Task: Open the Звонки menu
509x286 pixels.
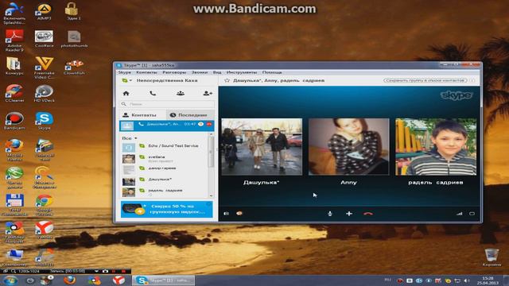Action: pos(200,72)
